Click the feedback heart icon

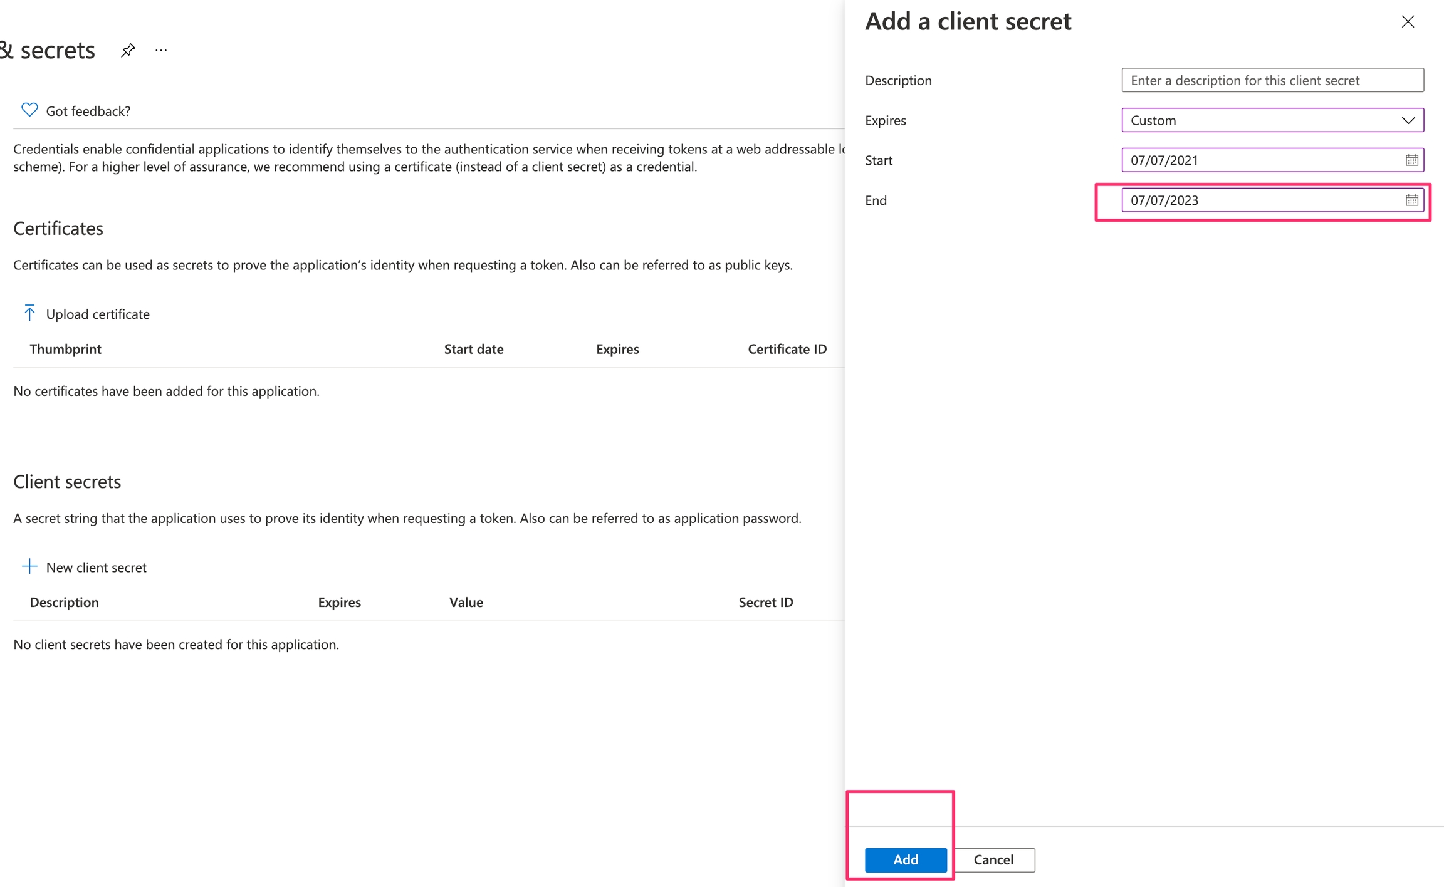point(29,110)
